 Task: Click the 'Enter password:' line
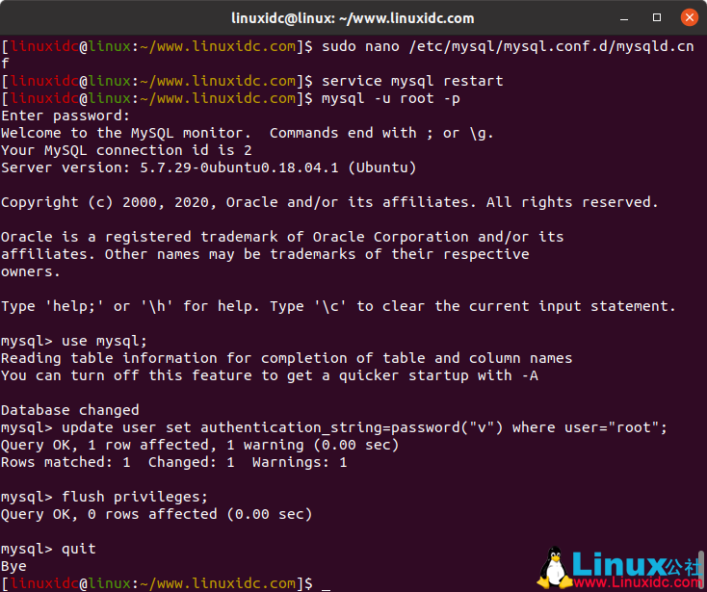click(x=65, y=116)
